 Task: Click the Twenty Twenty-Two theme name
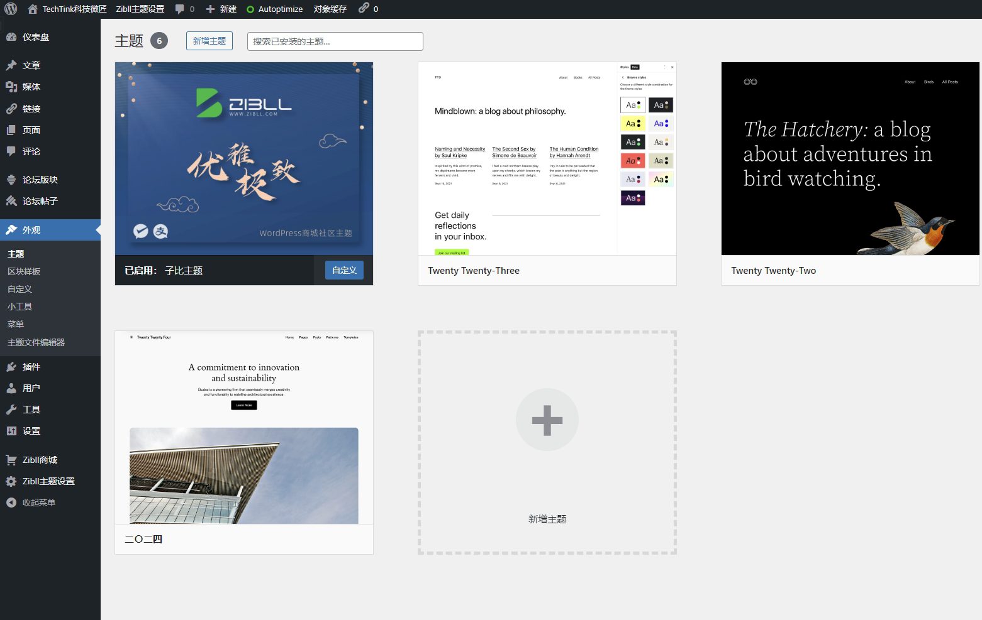point(773,271)
